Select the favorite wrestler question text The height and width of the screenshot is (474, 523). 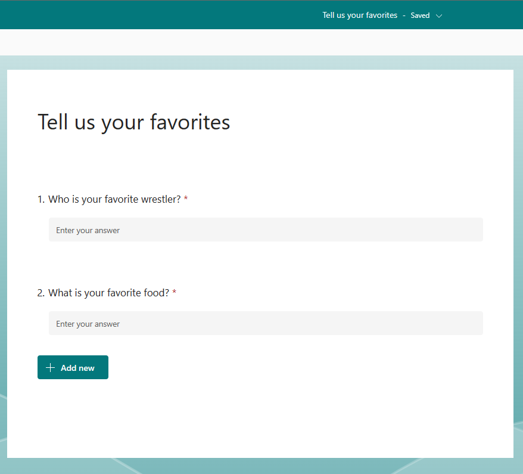tap(114, 199)
